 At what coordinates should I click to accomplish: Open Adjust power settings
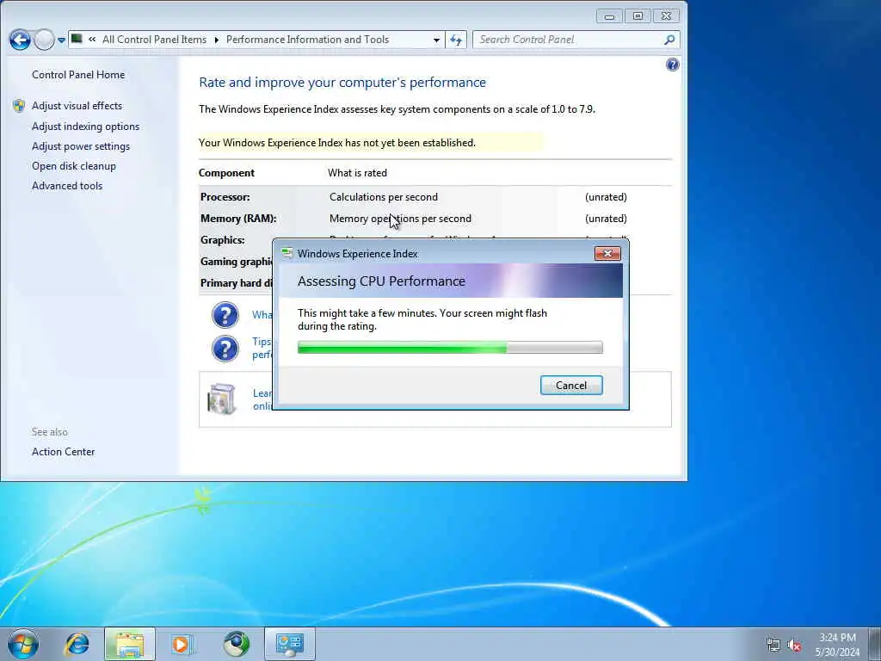(x=81, y=146)
